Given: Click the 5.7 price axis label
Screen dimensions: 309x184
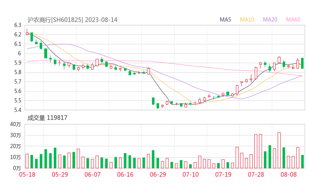Looking at the screenshot, I should click(x=18, y=82).
